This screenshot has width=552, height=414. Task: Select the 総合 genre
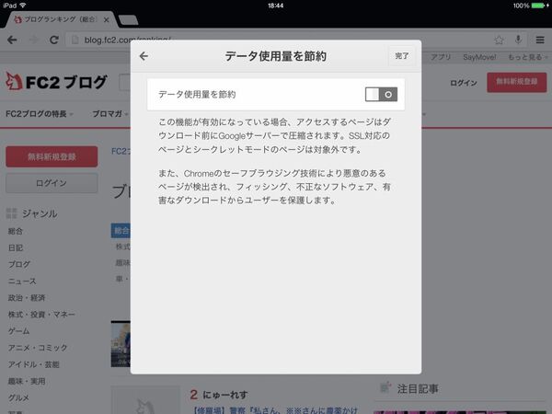(16, 231)
